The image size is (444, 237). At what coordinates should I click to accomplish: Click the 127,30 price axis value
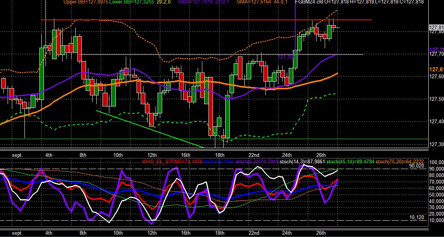pos(437,145)
